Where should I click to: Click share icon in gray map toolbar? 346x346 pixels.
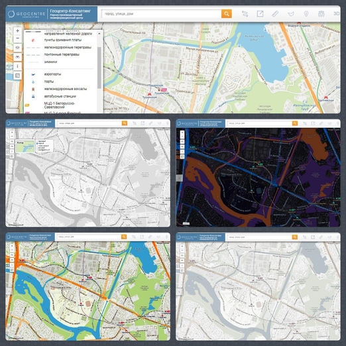(143, 123)
